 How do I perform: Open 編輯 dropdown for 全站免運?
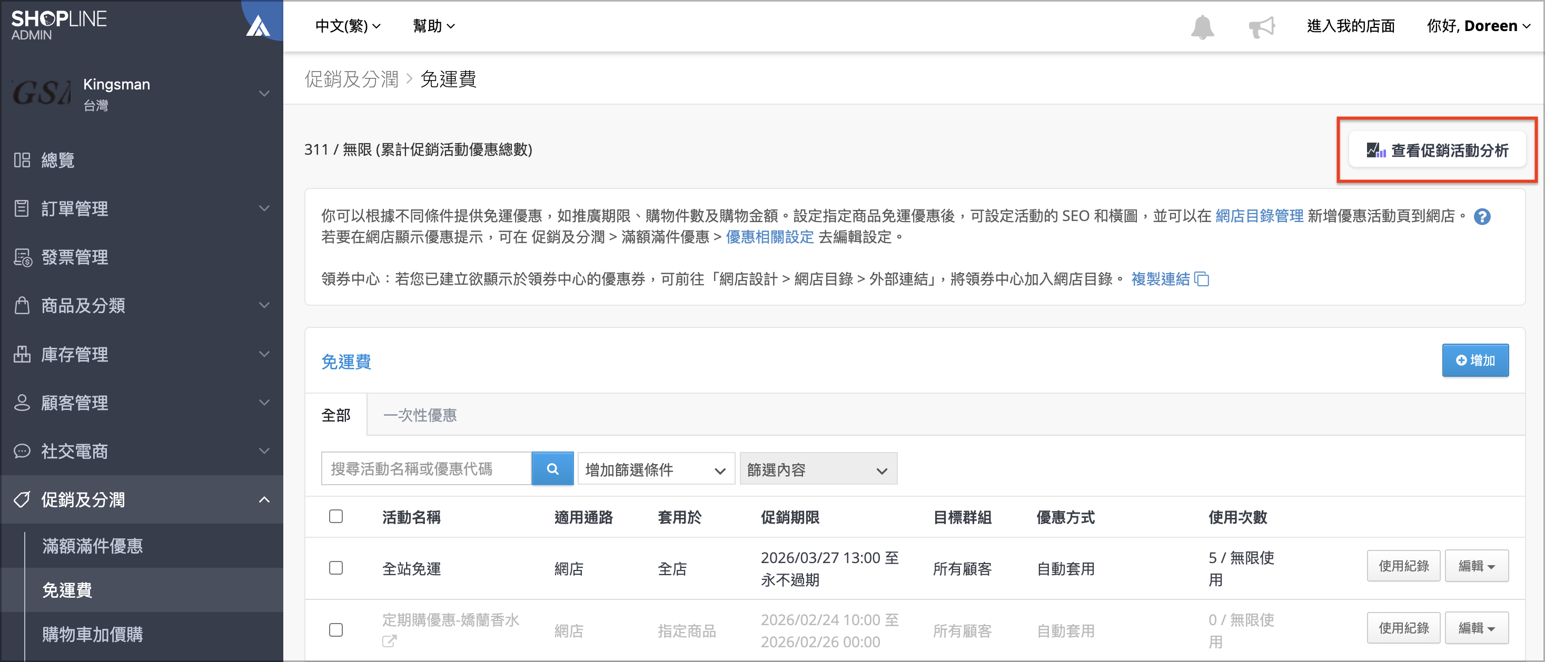pyautogui.click(x=1477, y=566)
